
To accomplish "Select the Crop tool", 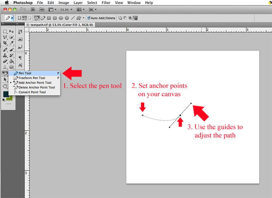I will pos(5,43).
